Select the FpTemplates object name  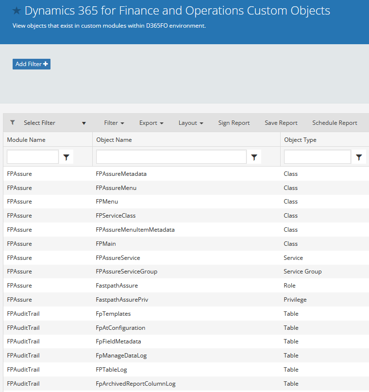(113, 314)
